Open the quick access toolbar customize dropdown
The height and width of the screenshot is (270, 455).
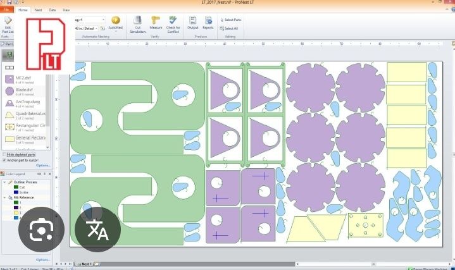click(x=23, y=3)
